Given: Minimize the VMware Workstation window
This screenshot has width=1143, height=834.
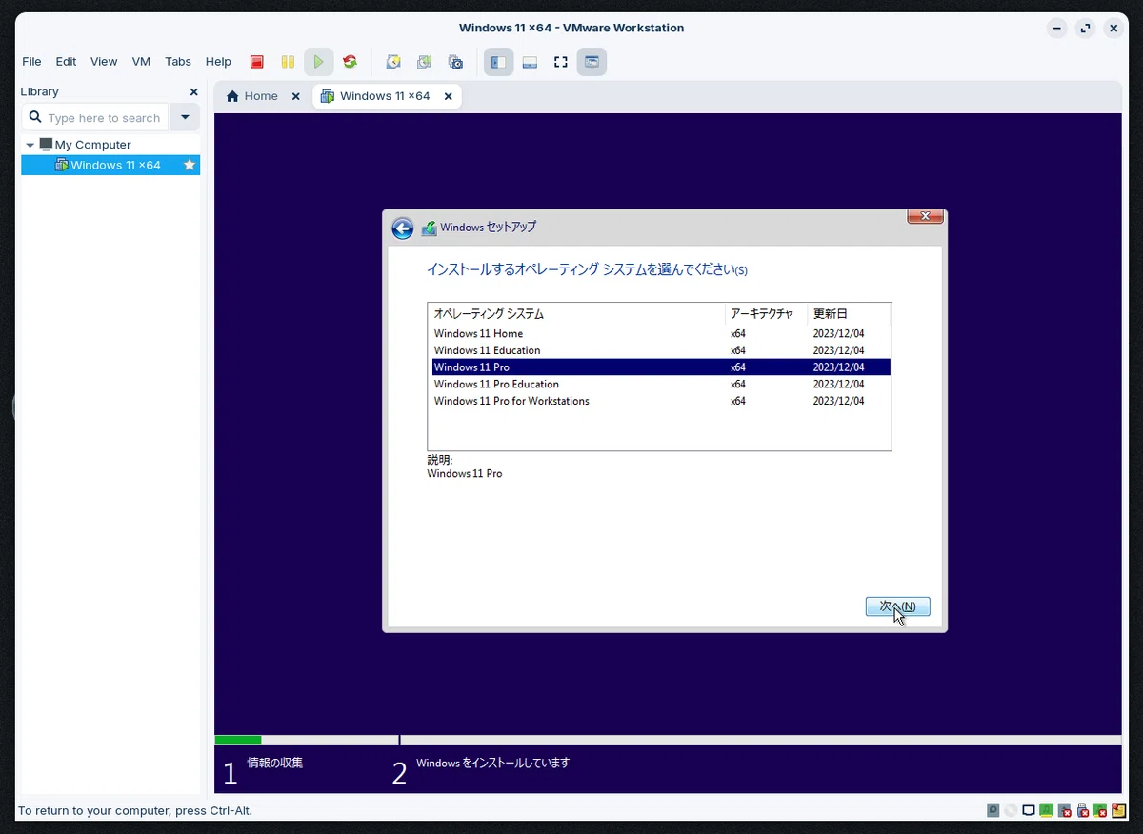Looking at the screenshot, I should point(1056,29).
